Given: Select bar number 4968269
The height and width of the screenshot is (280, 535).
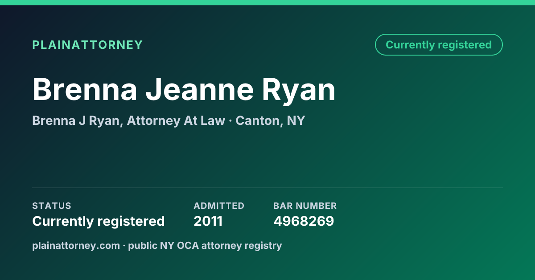Looking at the screenshot, I should click(304, 221).
